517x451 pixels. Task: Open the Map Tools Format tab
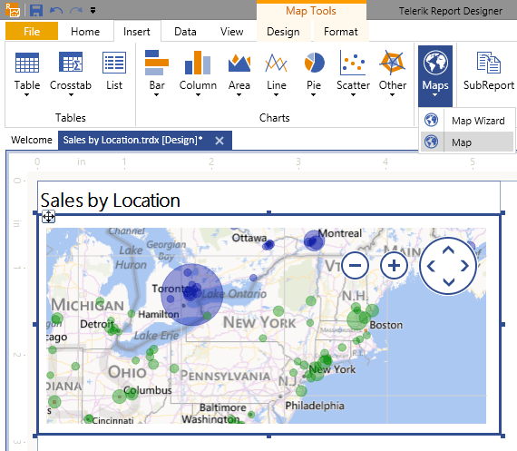click(341, 32)
